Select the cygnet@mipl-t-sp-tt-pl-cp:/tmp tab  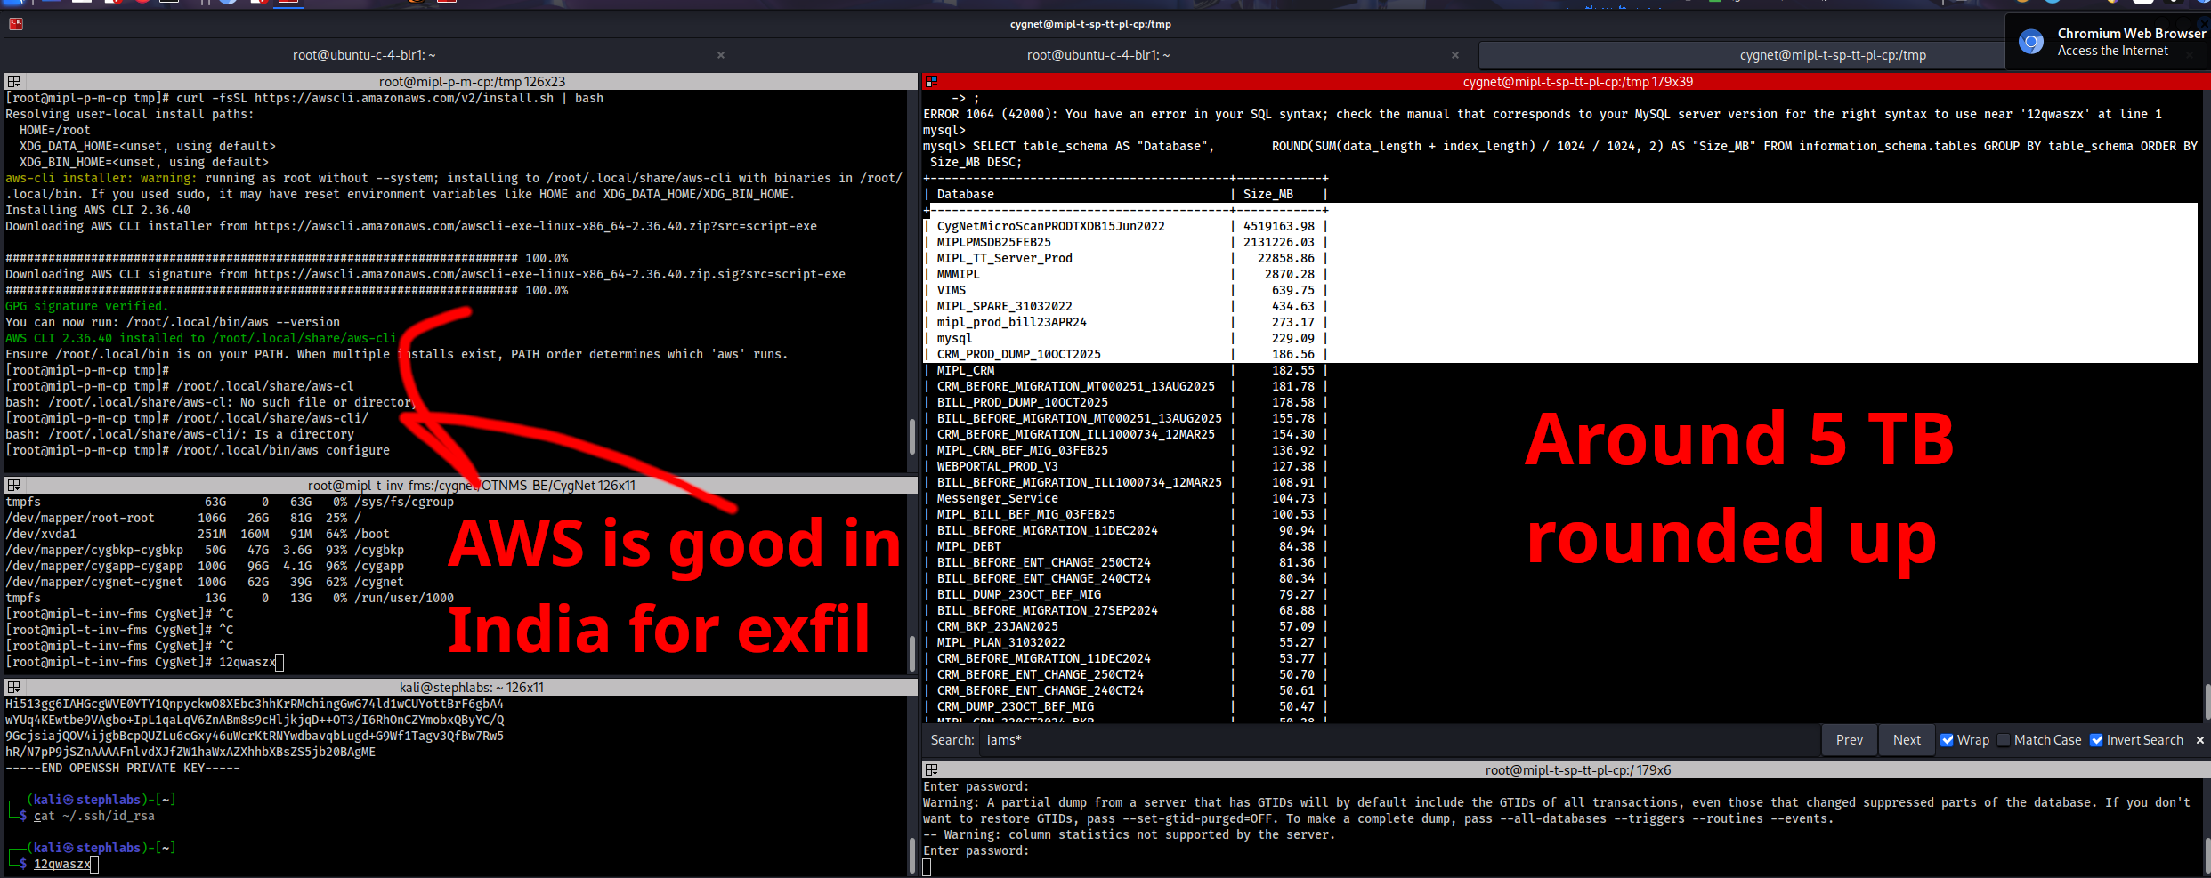pos(1833,55)
